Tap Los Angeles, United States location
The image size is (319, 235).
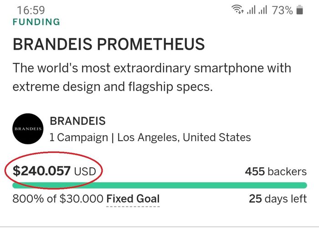pyautogui.click(x=184, y=137)
